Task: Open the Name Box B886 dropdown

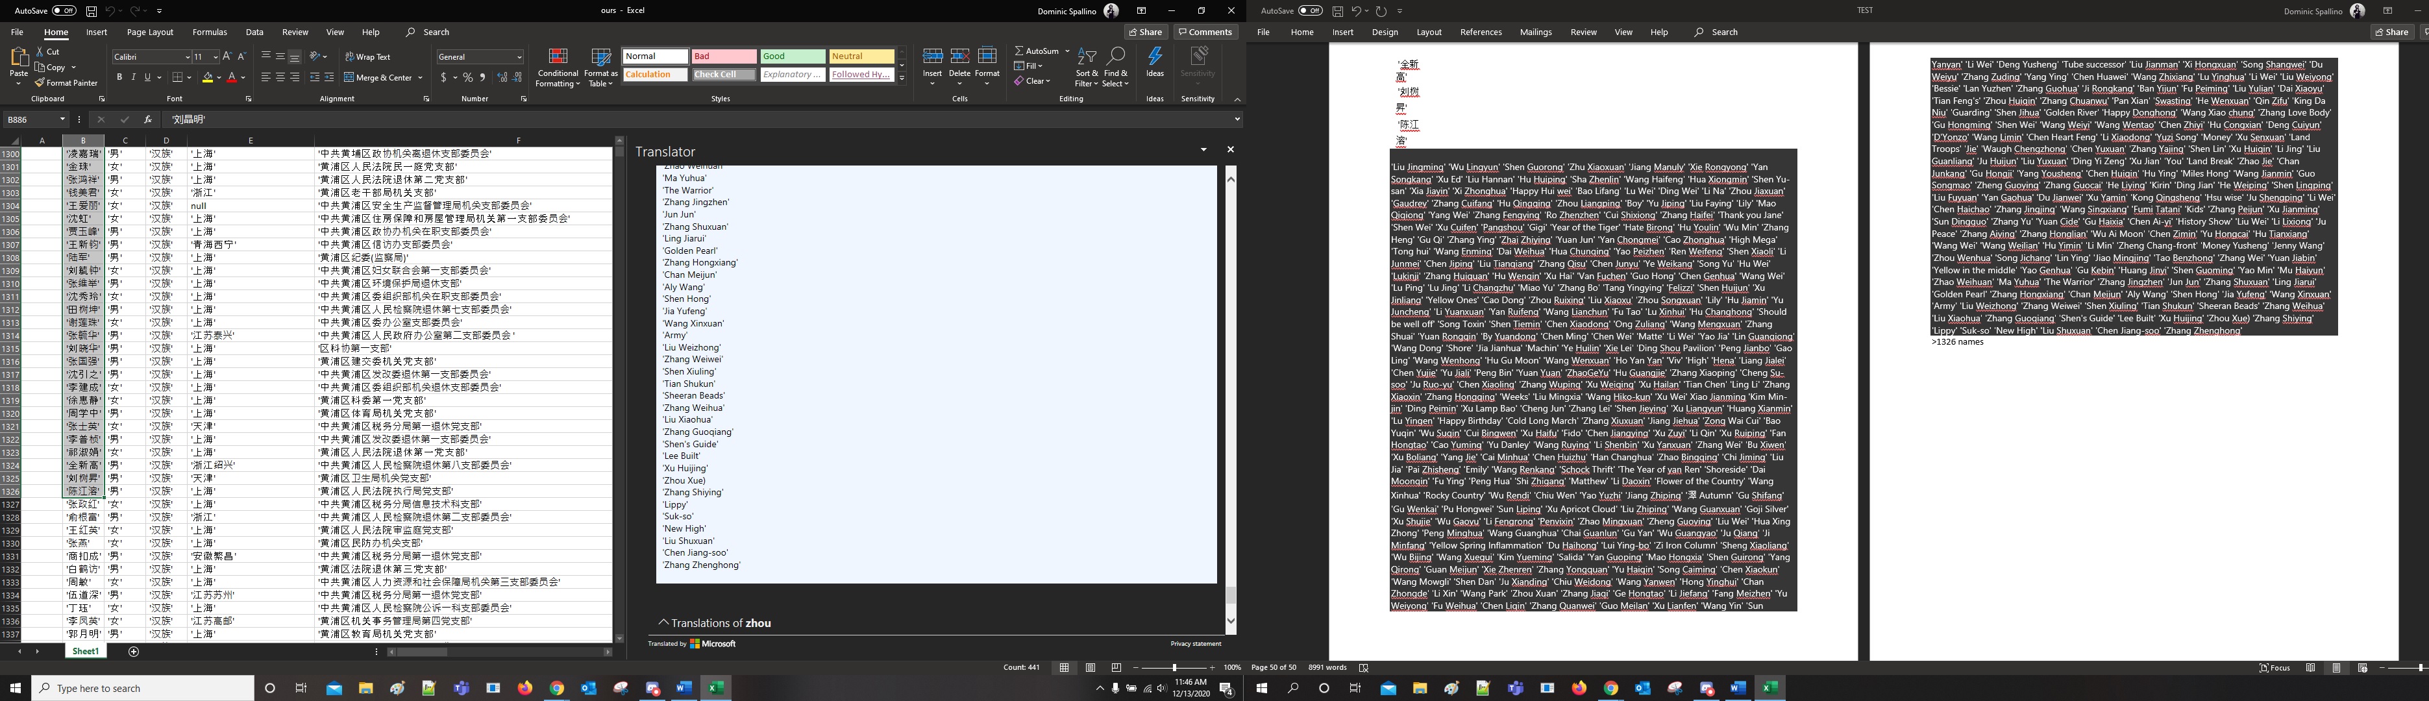Action: point(62,120)
